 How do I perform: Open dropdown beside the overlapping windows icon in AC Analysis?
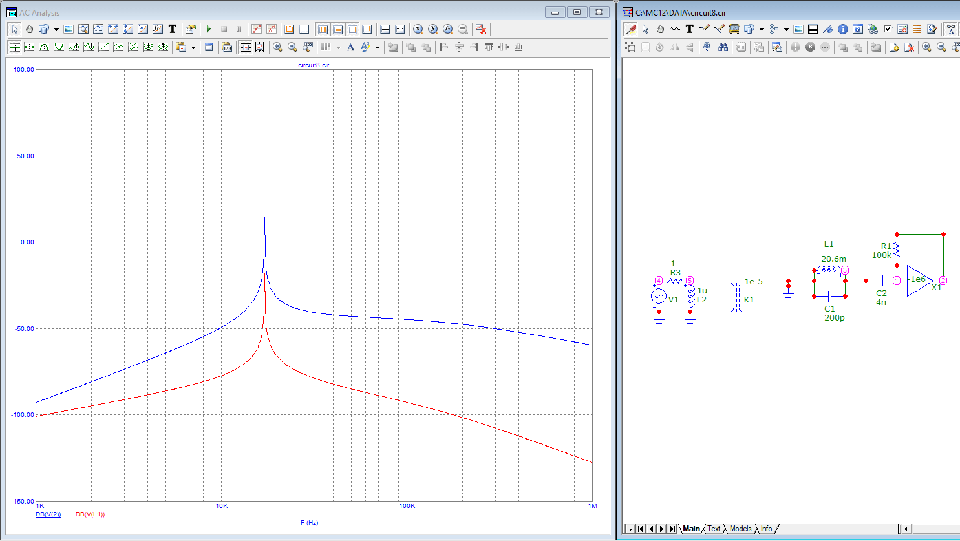(56, 29)
